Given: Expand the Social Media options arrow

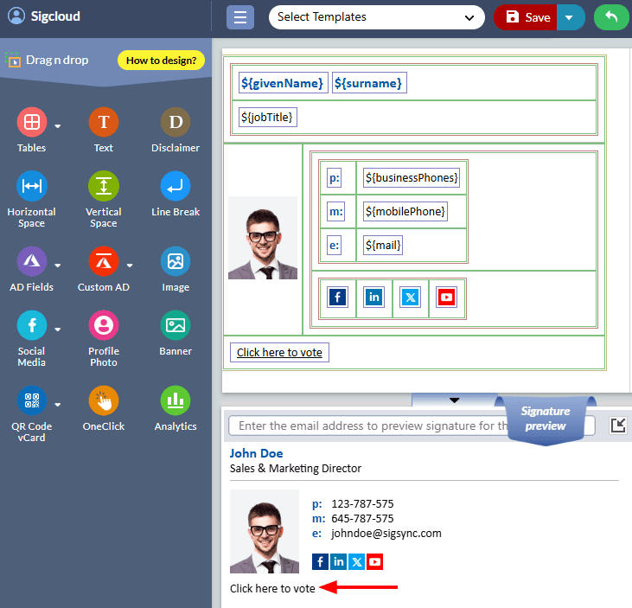Looking at the screenshot, I should (x=58, y=330).
